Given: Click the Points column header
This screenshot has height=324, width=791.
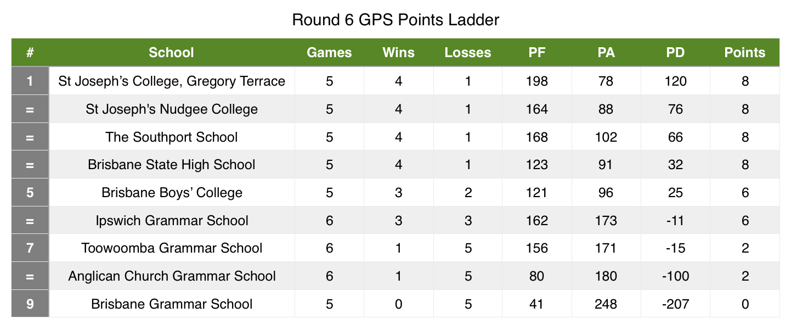Looking at the screenshot, I should tap(745, 53).
